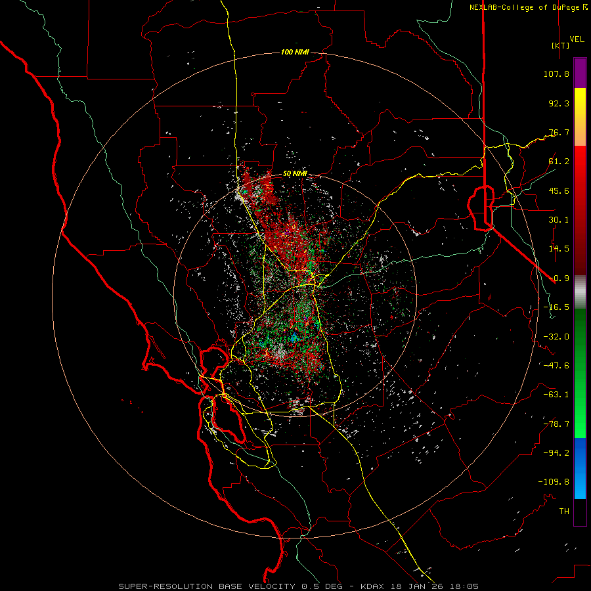The height and width of the screenshot is (591, 591).
Task: Click the -109.8 velocity scale value
Action: click(x=554, y=482)
